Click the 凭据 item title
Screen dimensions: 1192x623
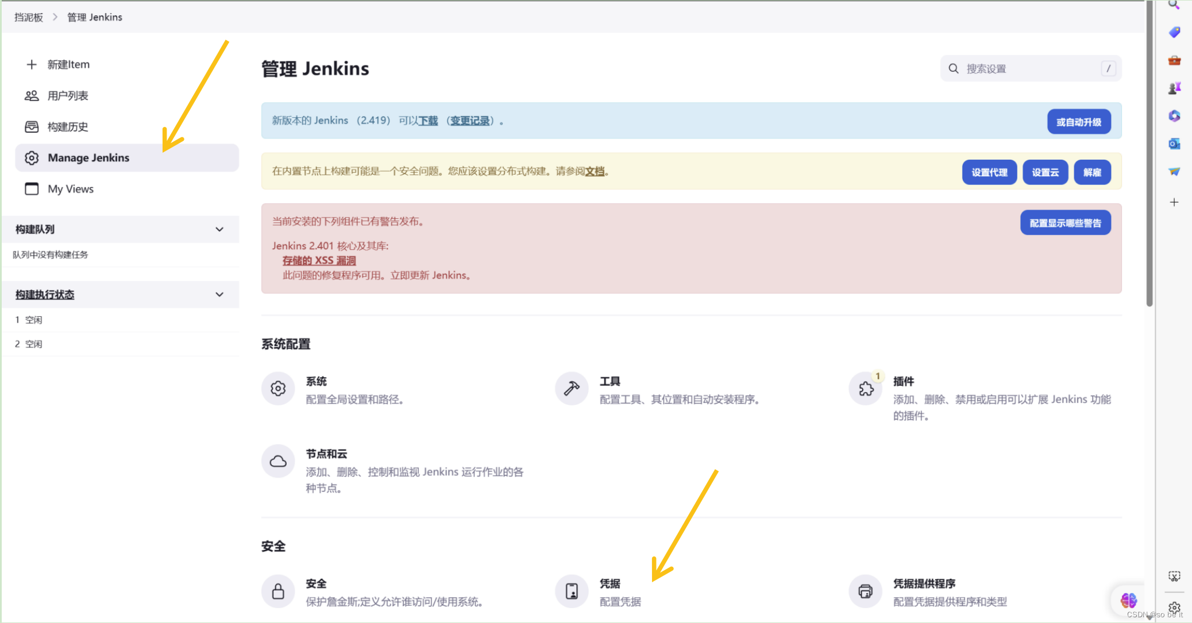click(609, 583)
